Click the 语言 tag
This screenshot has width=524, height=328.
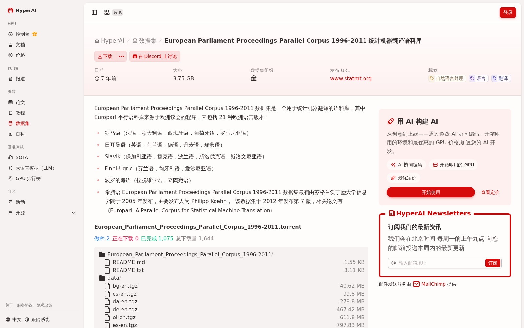tap(479, 78)
